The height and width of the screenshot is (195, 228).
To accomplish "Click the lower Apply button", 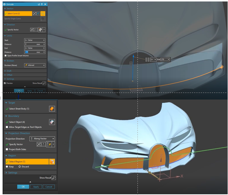I will pyautogui.click(x=36, y=187).
